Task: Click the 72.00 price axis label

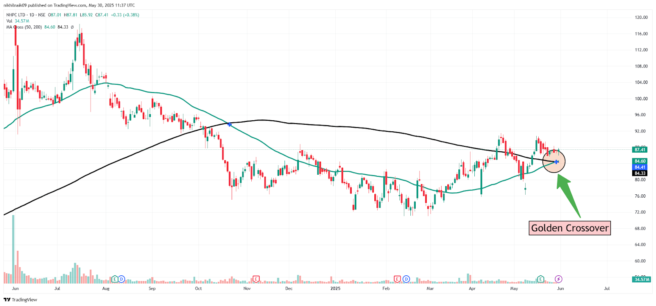Action: point(640,212)
